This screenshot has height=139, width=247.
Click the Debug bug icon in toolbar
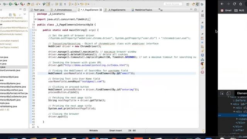point(5,4)
